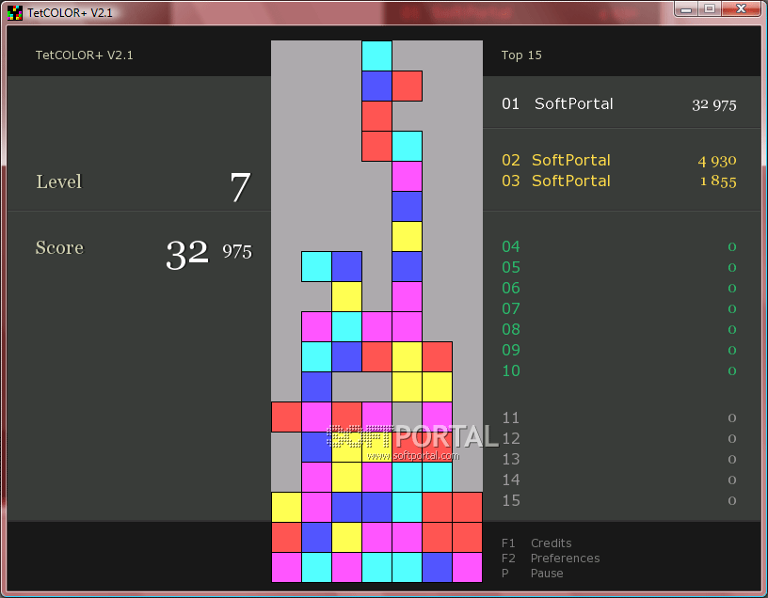This screenshot has width=768, height=598.
Task: Click the F1 Credits shortcut label
Action: point(536,543)
